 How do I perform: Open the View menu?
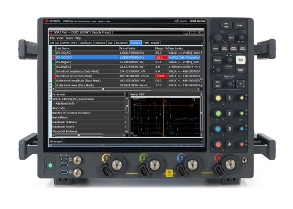pyautogui.click(x=60, y=38)
